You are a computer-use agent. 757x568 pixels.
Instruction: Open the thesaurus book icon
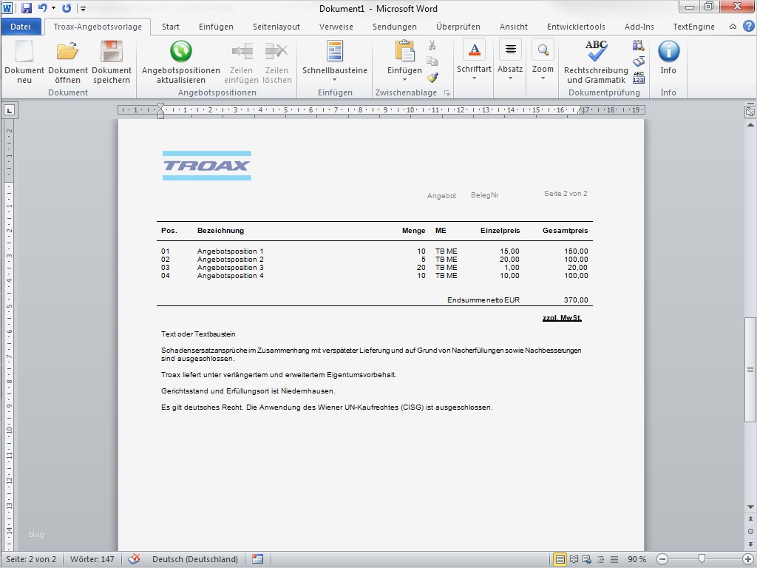tap(638, 61)
